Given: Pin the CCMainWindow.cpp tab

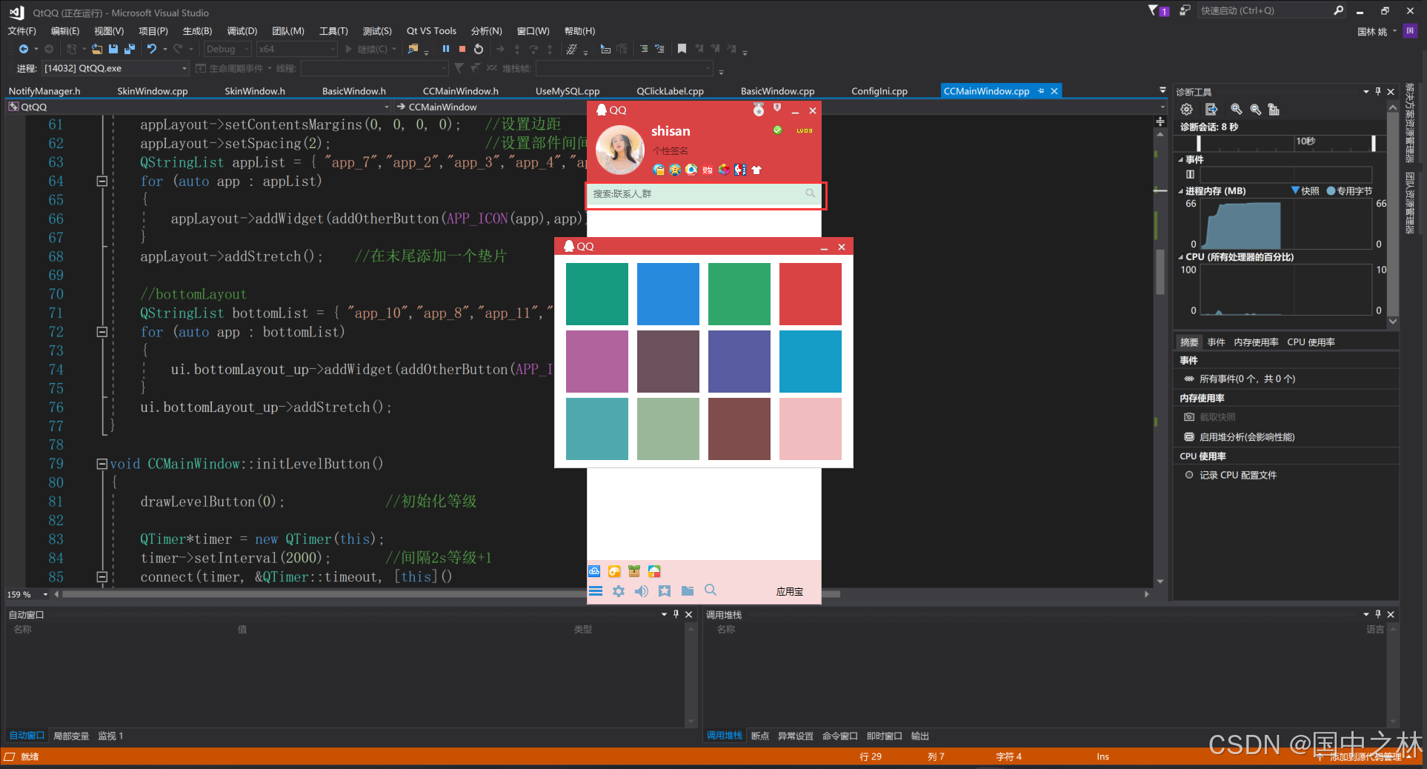Looking at the screenshot, I should coord(1041,90).
